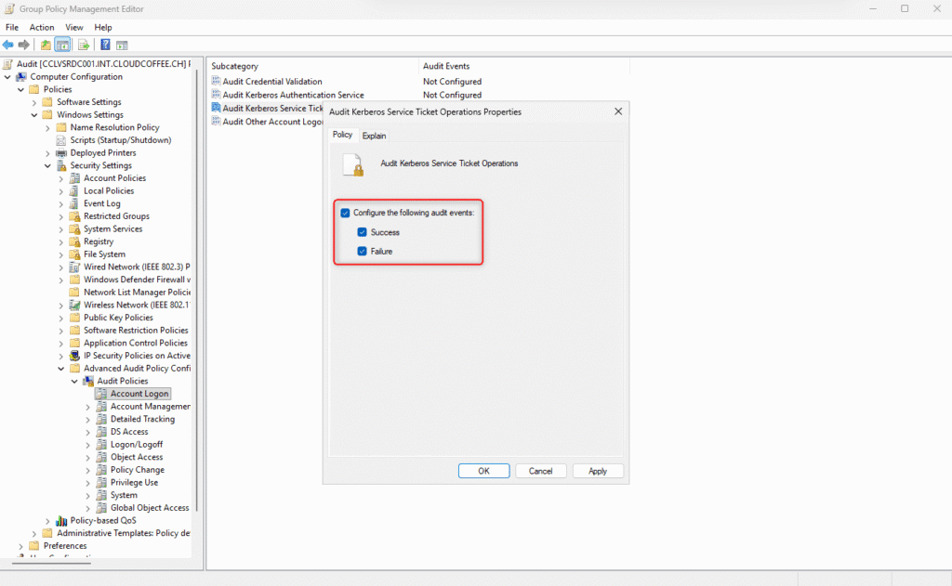Click the Export List toolbar icon

84,45
